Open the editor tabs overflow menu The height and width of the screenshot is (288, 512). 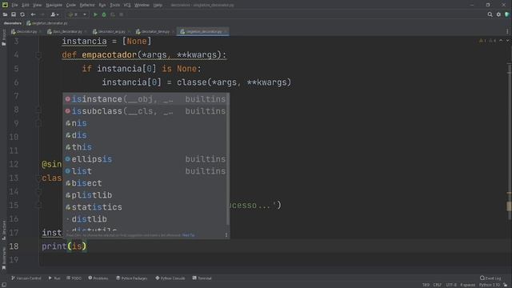(x=507, y=32)
